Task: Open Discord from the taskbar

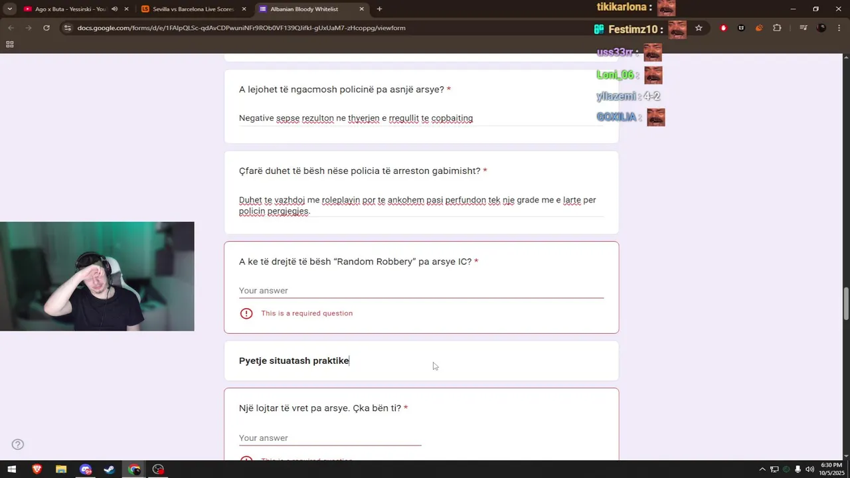Action: (x=86, y=469)
